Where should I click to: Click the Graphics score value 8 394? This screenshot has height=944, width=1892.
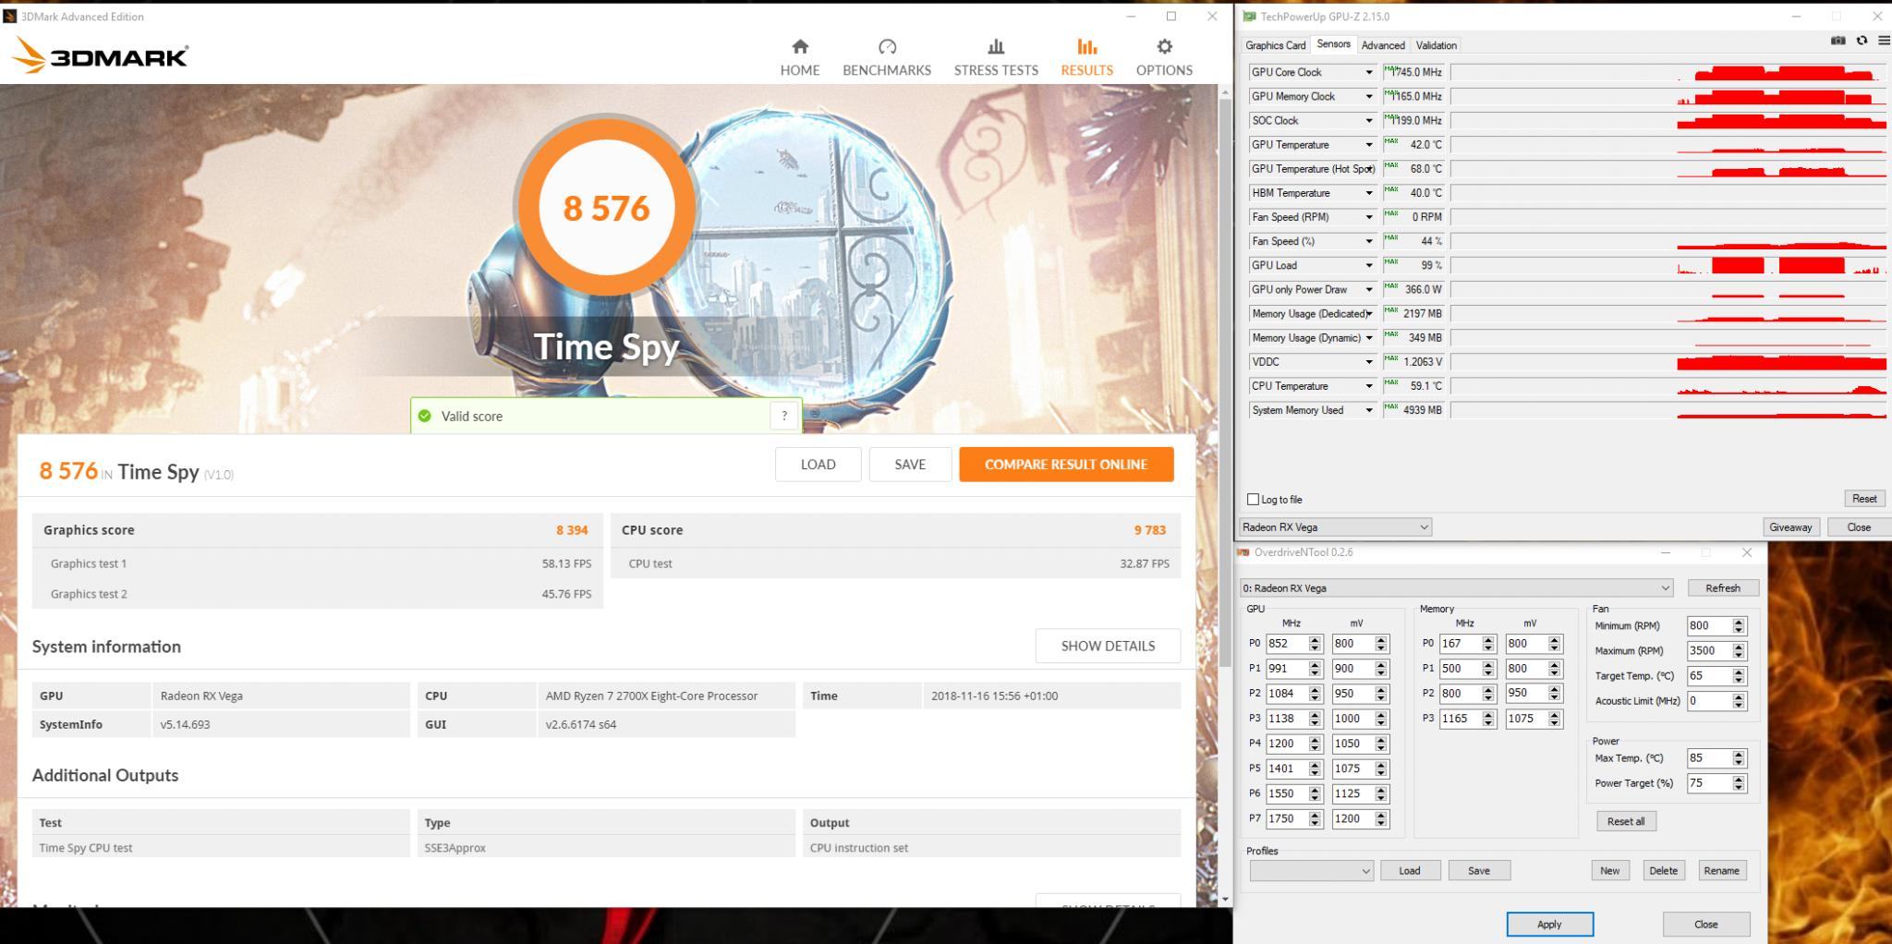(572, 530)
